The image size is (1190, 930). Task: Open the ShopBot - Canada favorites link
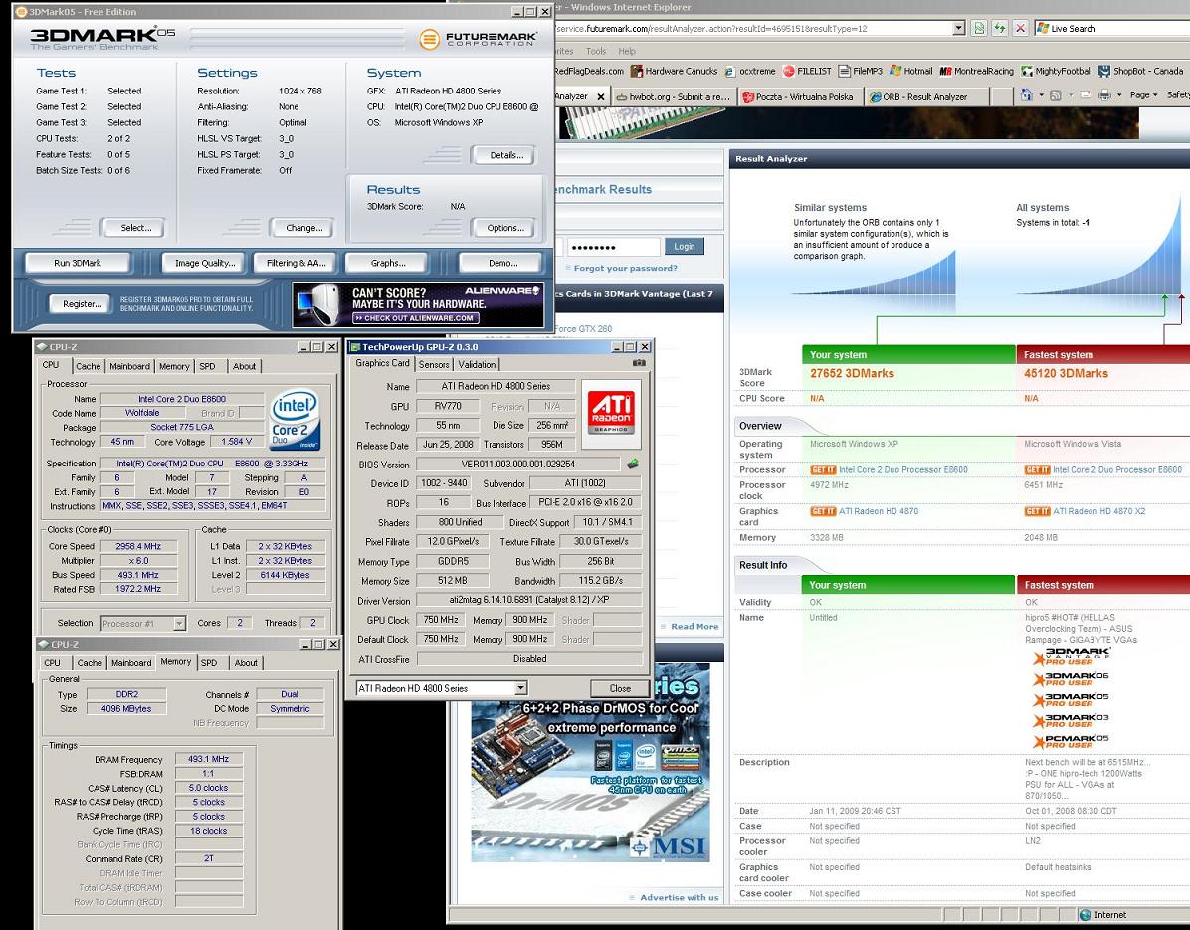coord(1141,71)
